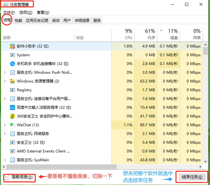Image resolution: width=210 pixels, height=185 pixels.
Task: Switch to the 用户 tab
Action: click(67, 21)
